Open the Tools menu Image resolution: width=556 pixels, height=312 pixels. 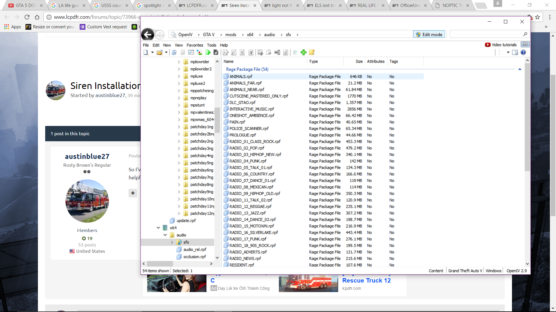point(211,45)
